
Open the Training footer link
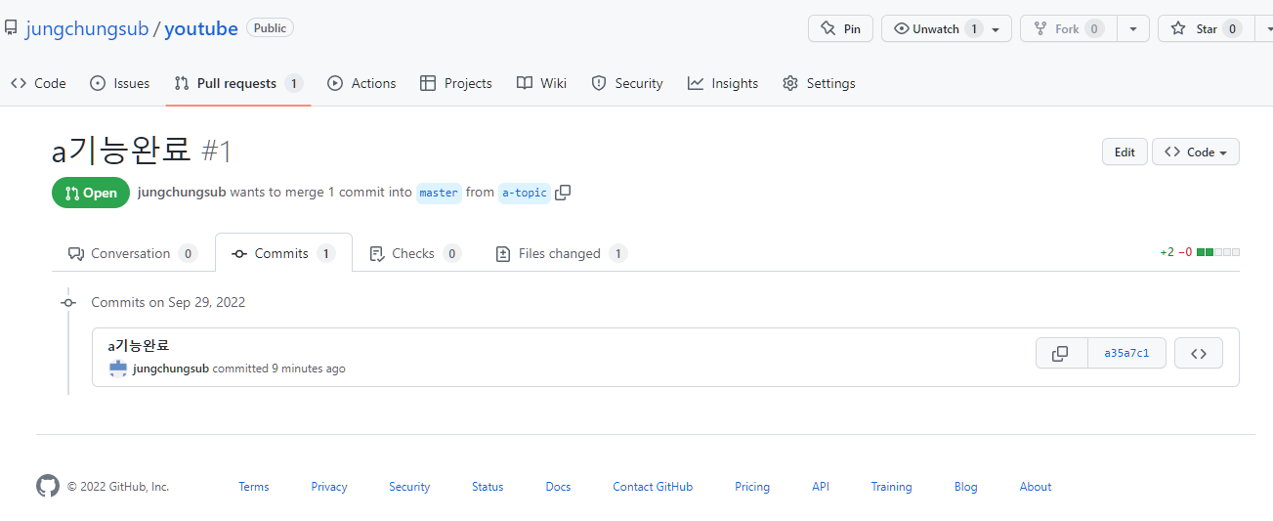click(891, 486)
